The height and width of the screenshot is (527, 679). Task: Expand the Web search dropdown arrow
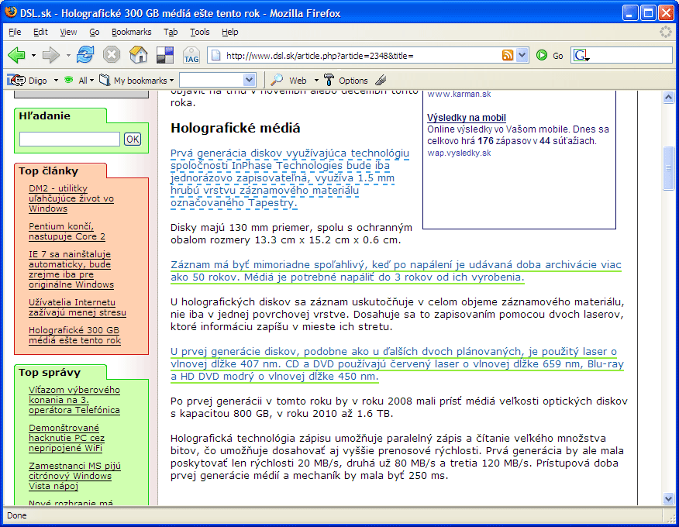(316, 81)
